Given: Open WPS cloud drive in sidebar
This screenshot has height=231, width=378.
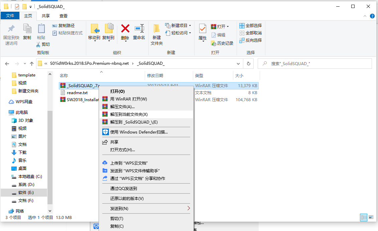Looking at the screenshot, I should (21, 102).
